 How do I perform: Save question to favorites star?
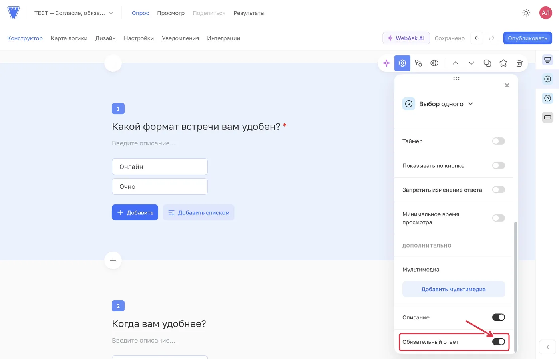pos(503,63)
